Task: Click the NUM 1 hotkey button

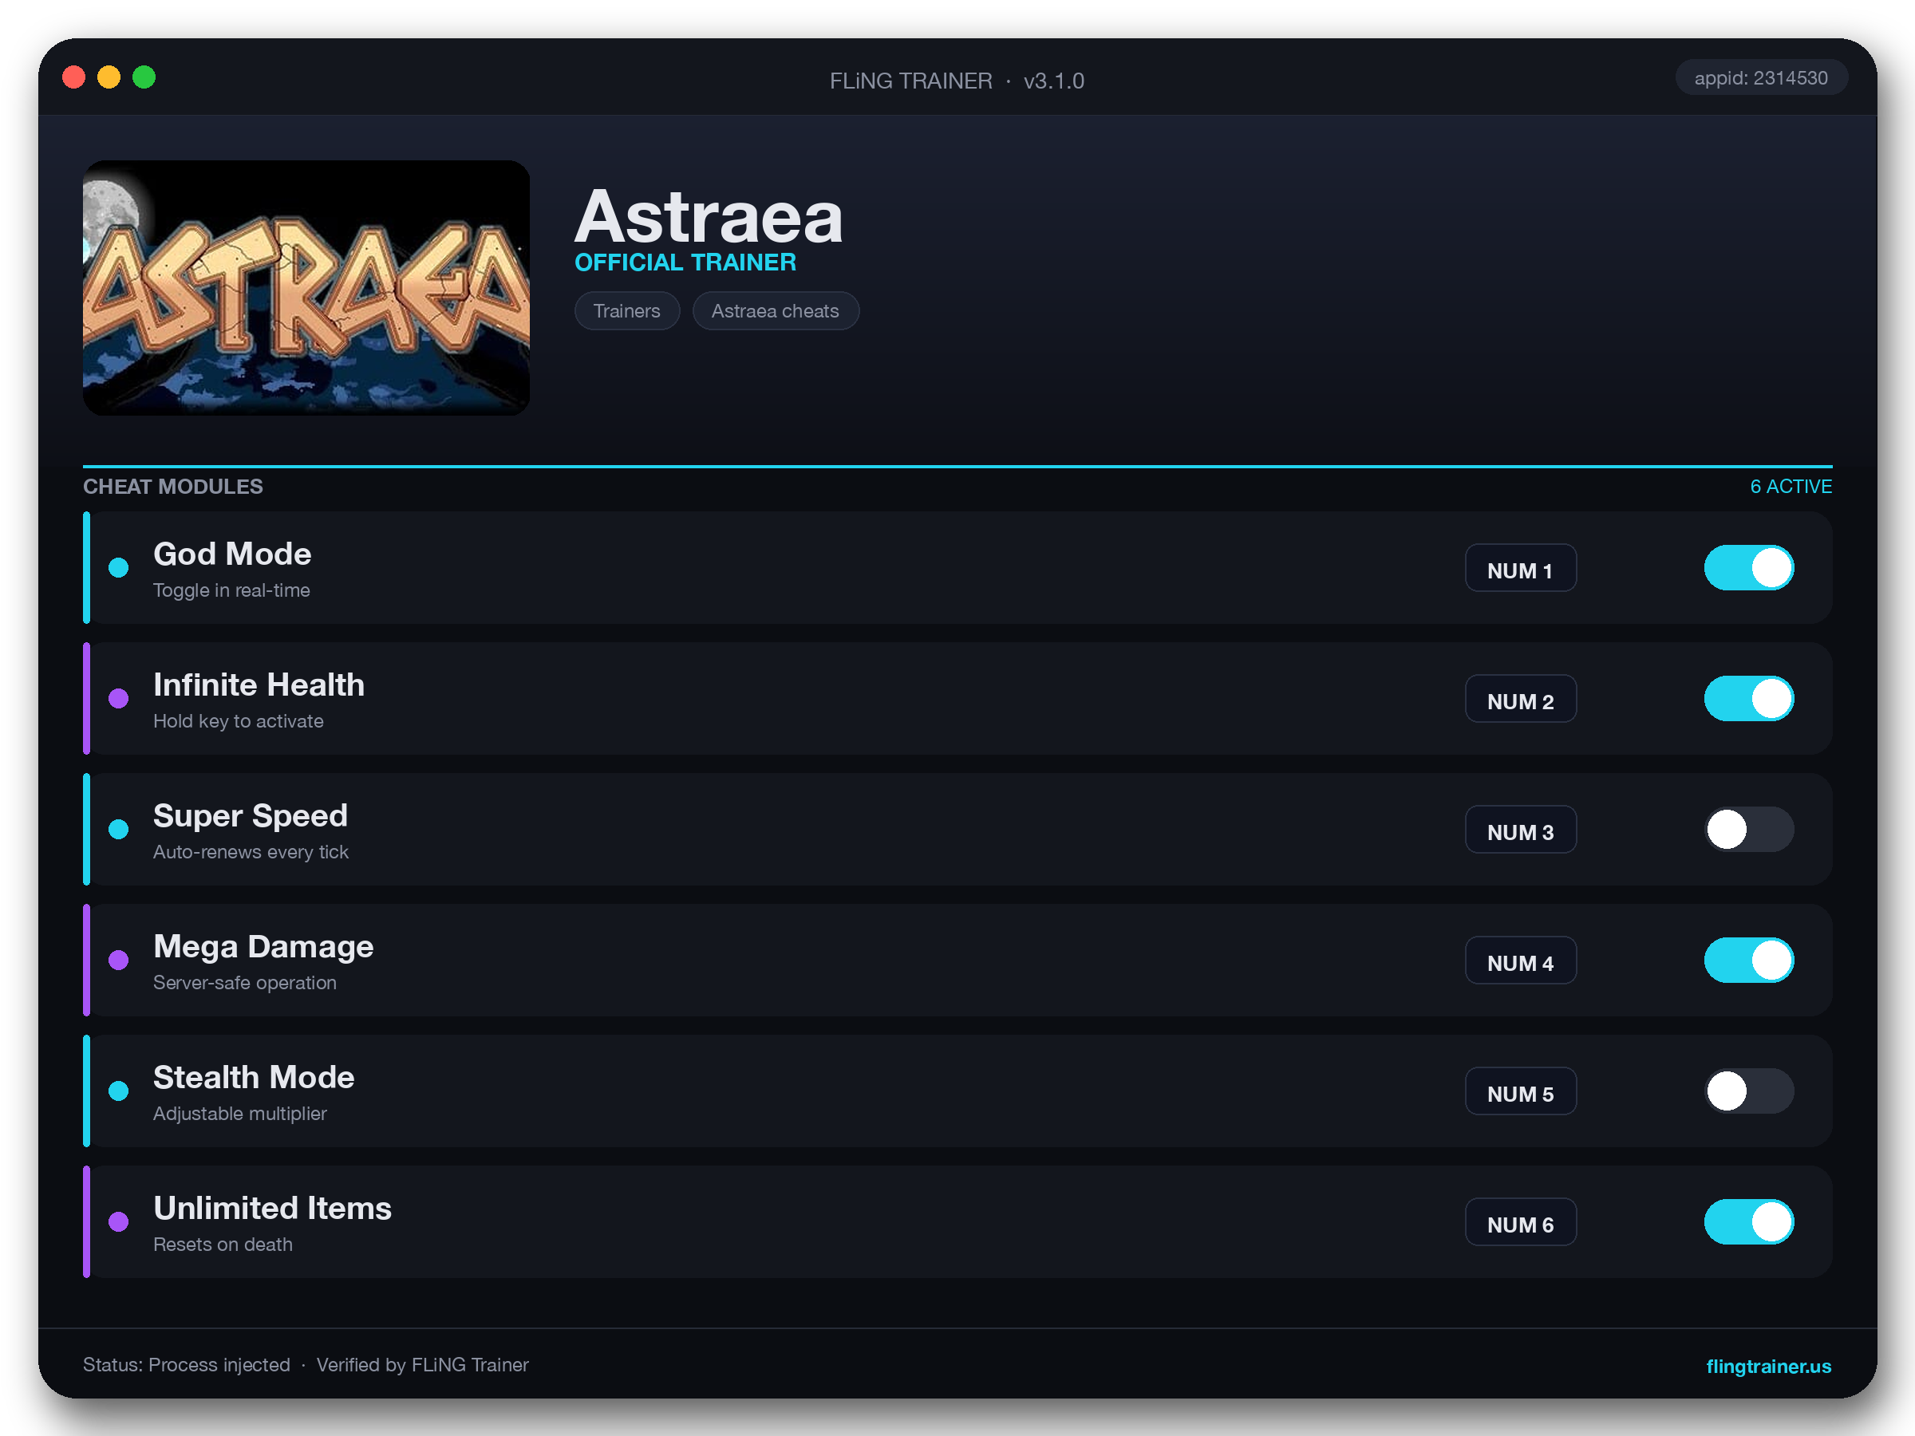Action: click(1520, 569)
